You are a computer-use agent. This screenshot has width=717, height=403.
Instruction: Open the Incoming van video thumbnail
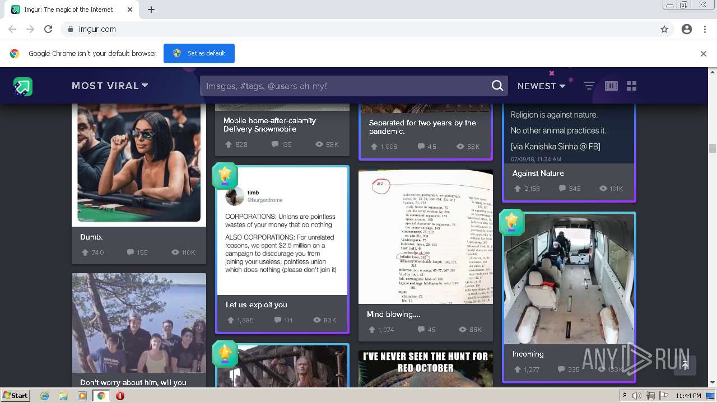pos(569,279)
